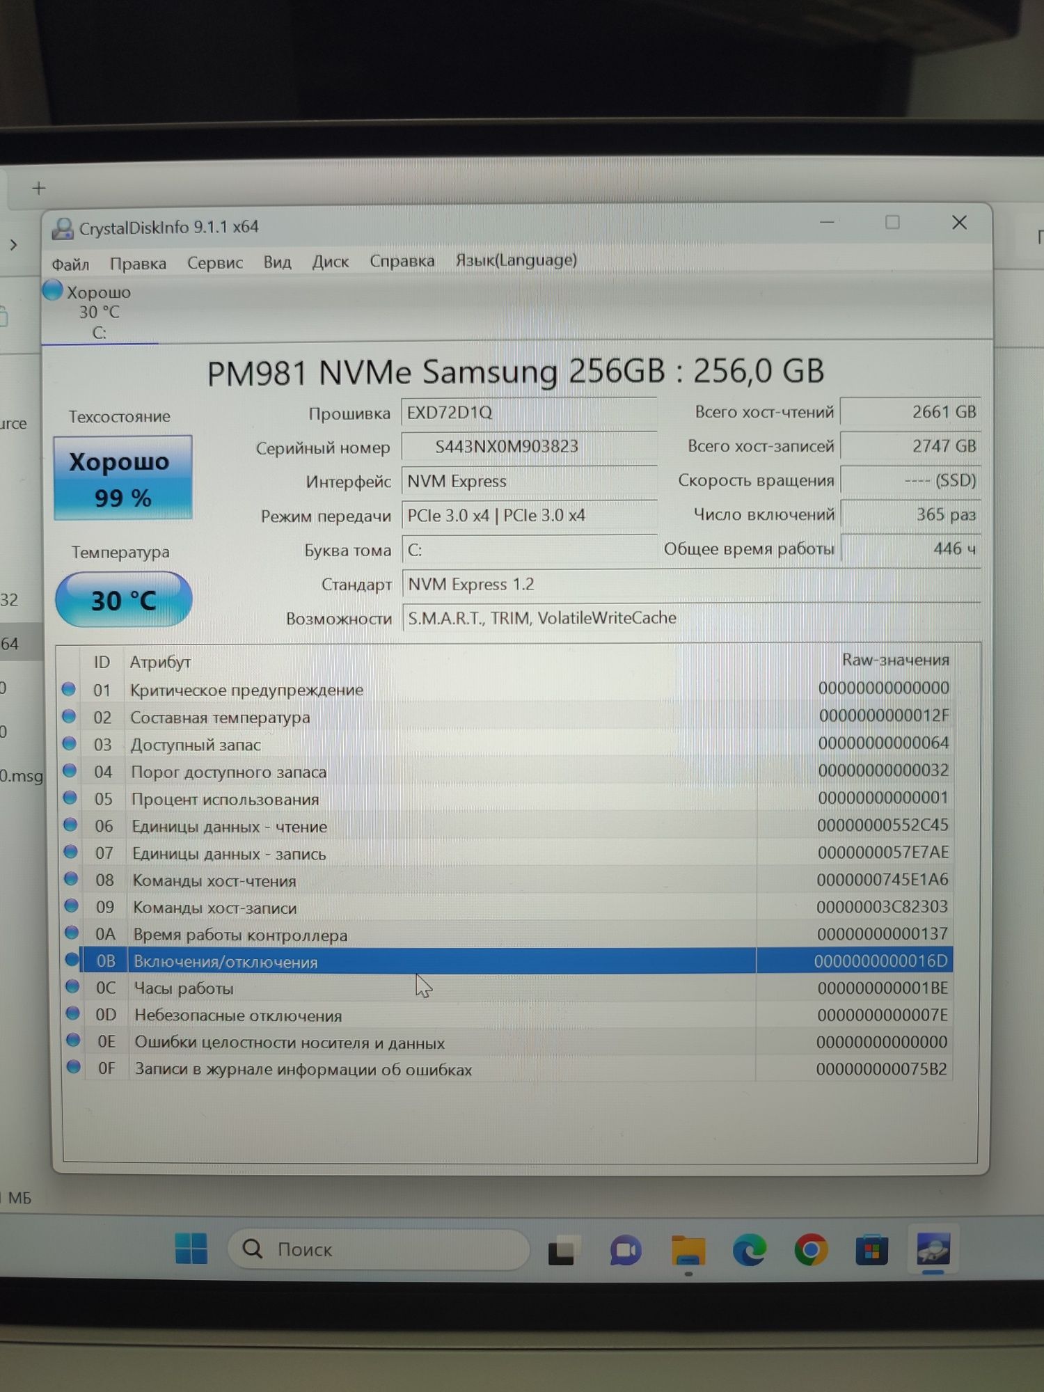Select the Критическое предупреждение attribute name
This screenshot has width=1044, height=1392.
(x=246, y=690)
